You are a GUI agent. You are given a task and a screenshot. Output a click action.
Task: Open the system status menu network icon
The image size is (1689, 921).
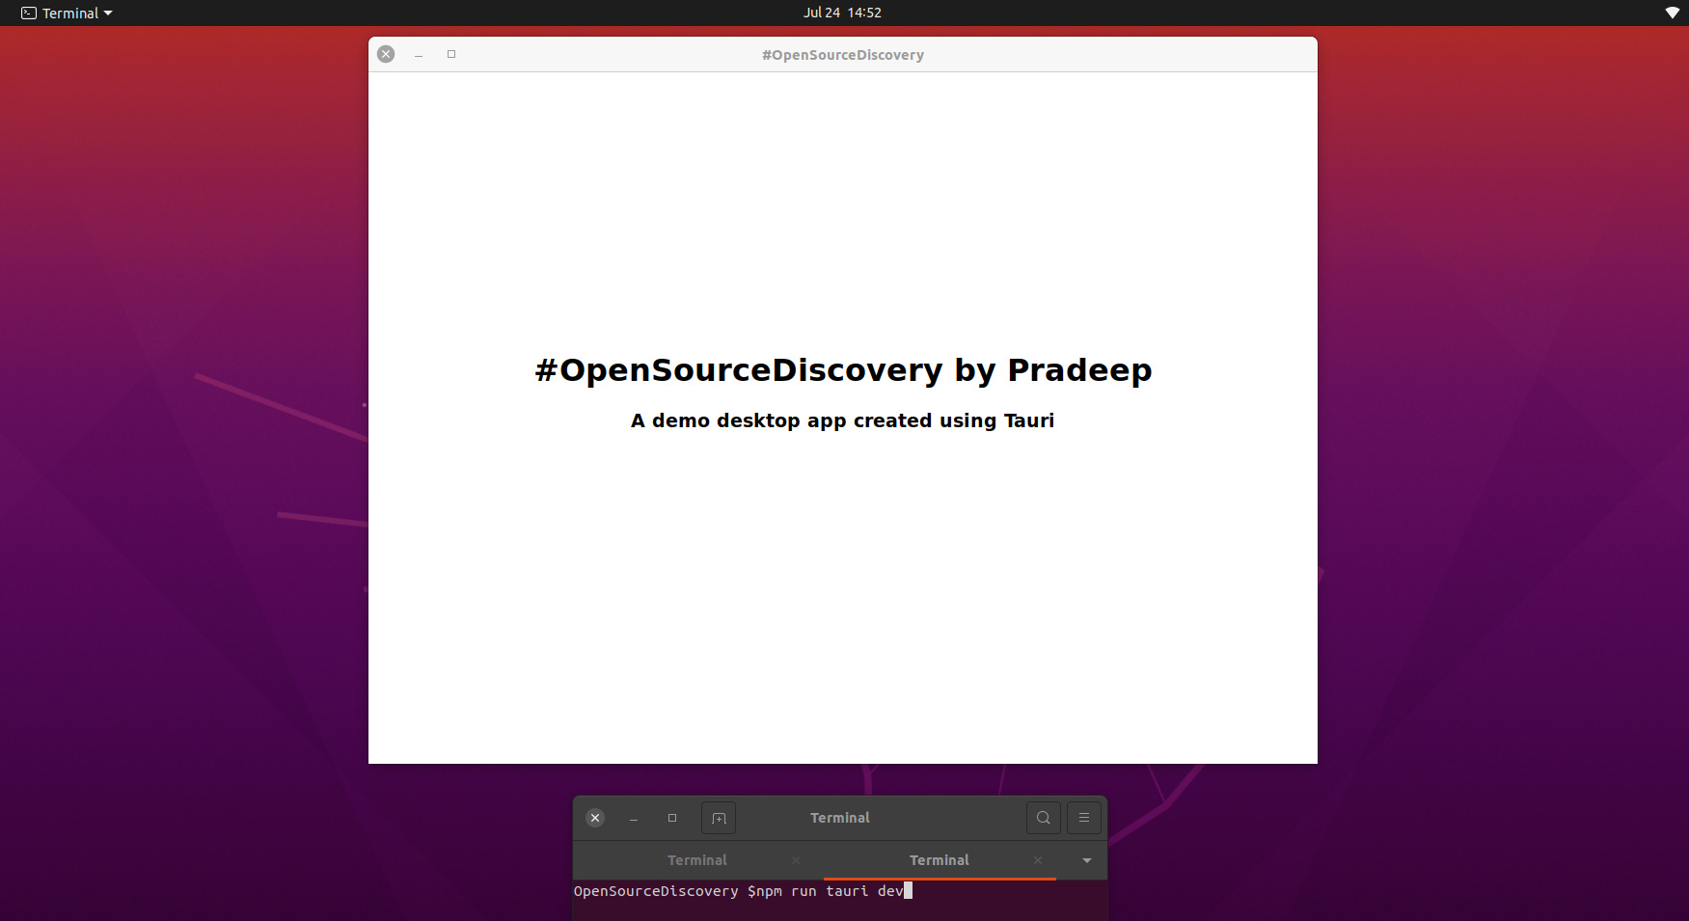(x=1672, y=13)
